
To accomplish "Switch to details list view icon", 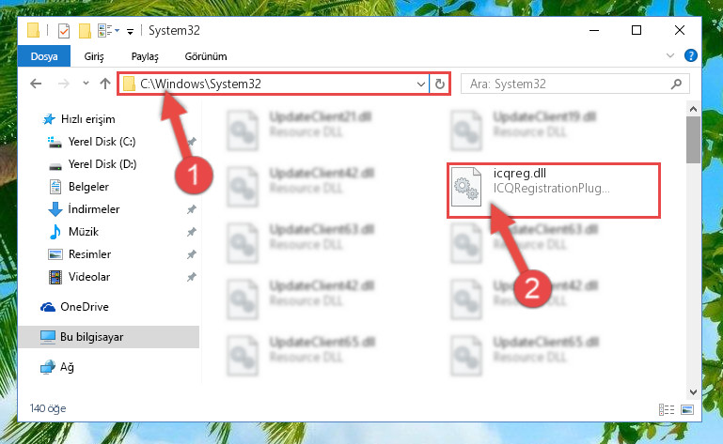I will 667,409.
